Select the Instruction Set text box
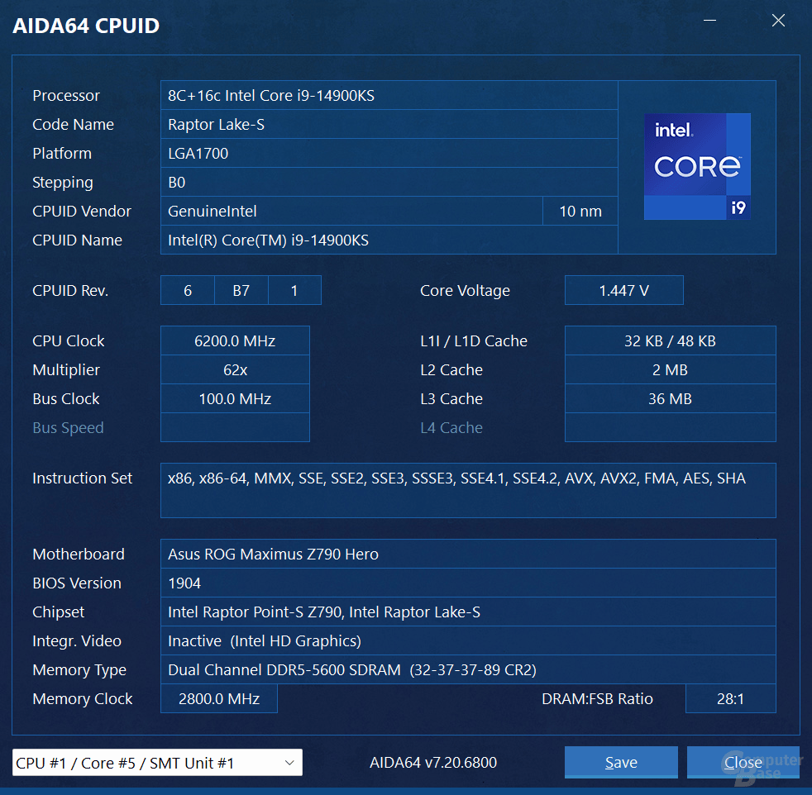 point(468,490)
